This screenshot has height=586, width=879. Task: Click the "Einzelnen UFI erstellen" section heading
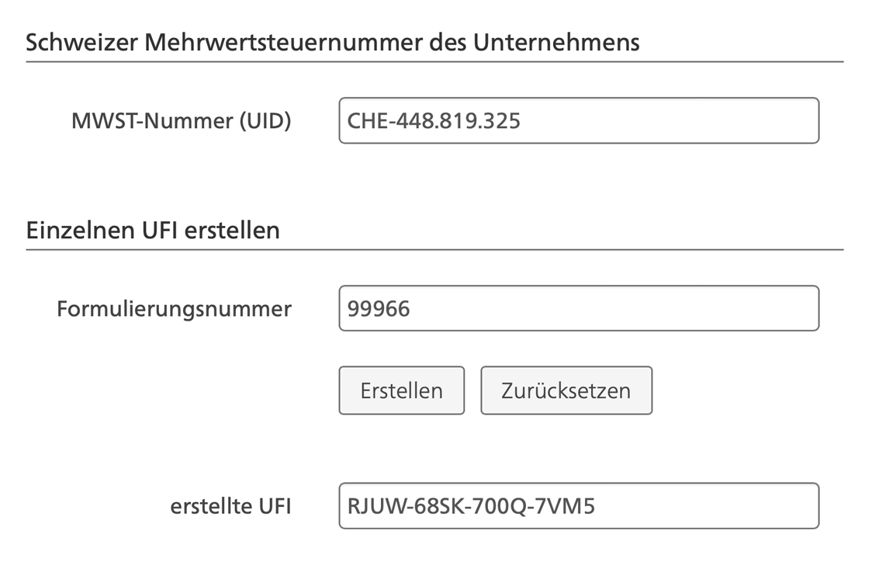pyautogui.click(x=153, y=231)
